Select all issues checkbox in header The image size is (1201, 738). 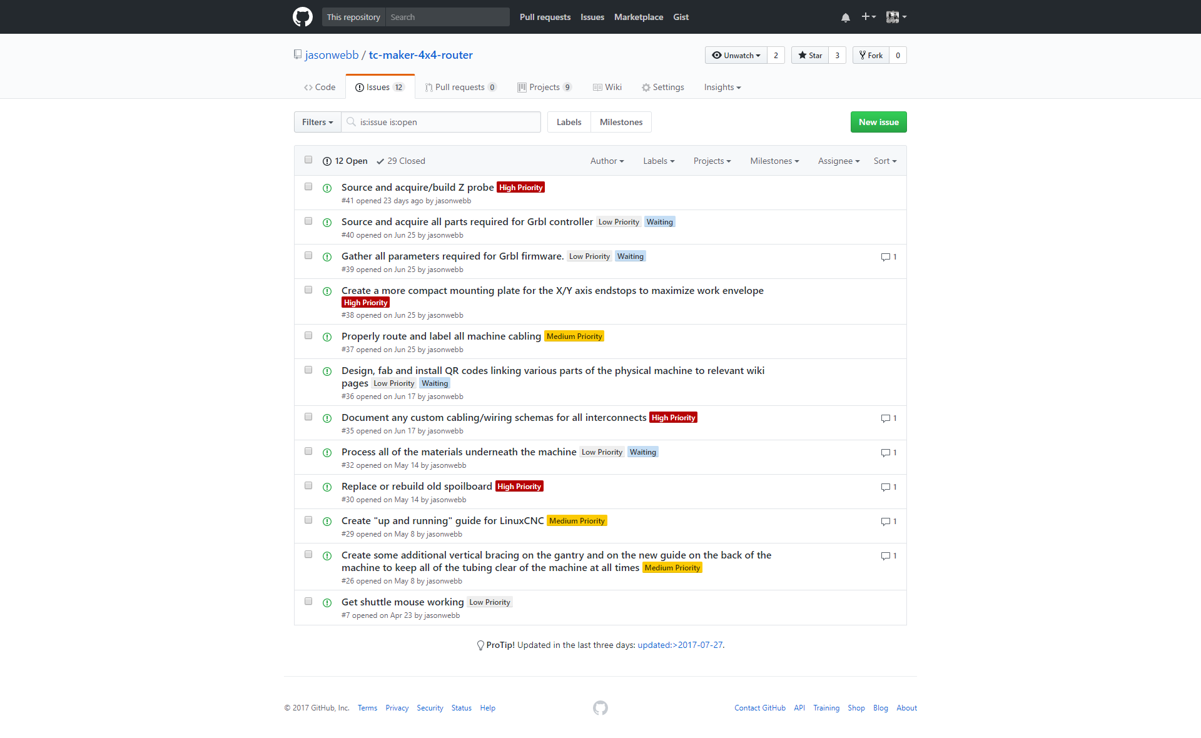coord(308,160)
